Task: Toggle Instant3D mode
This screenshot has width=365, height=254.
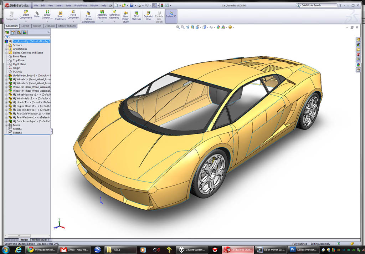Action: 171,16
